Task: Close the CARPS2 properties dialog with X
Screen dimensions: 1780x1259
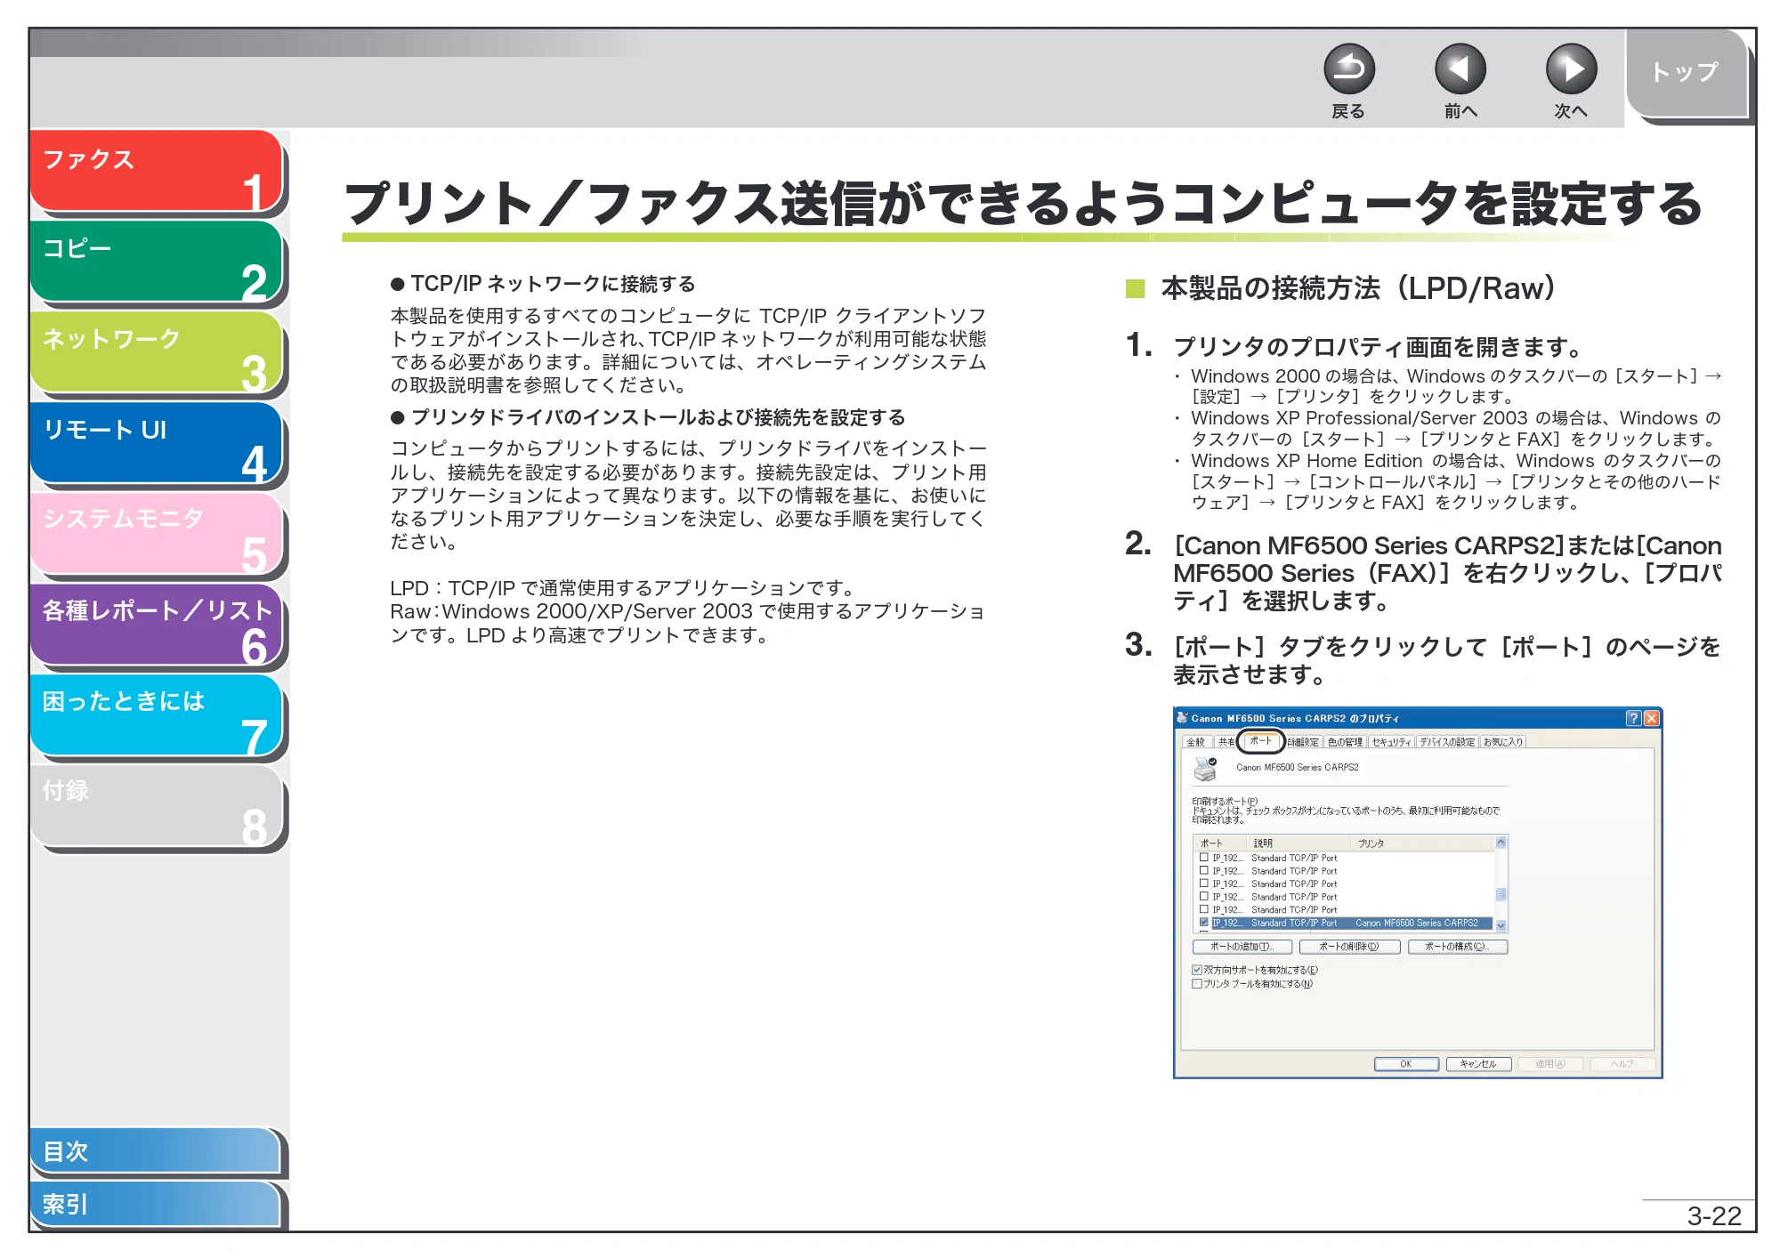Action: (x=1651, y=718)
